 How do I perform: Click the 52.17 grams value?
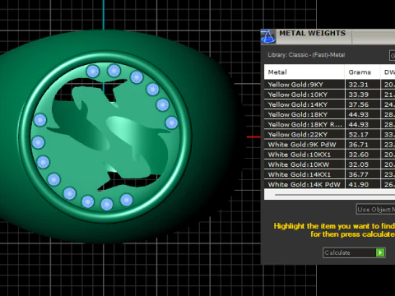358,135
